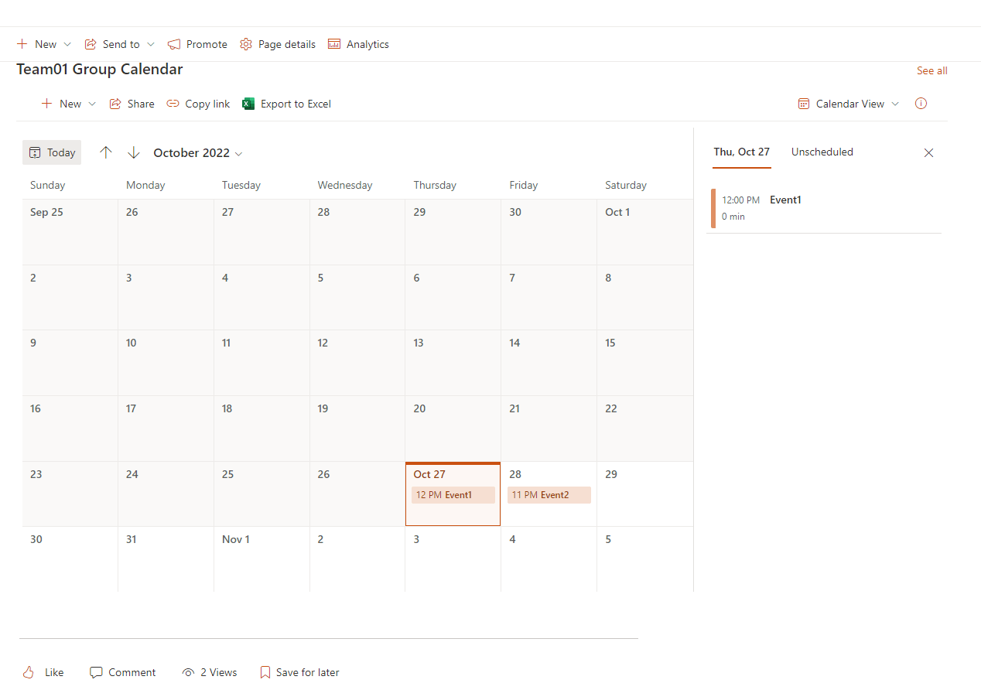Viewport: 981px width, 690px height.
Task: Select October 19 in the calendar
Action: click(x=357, y=429)
